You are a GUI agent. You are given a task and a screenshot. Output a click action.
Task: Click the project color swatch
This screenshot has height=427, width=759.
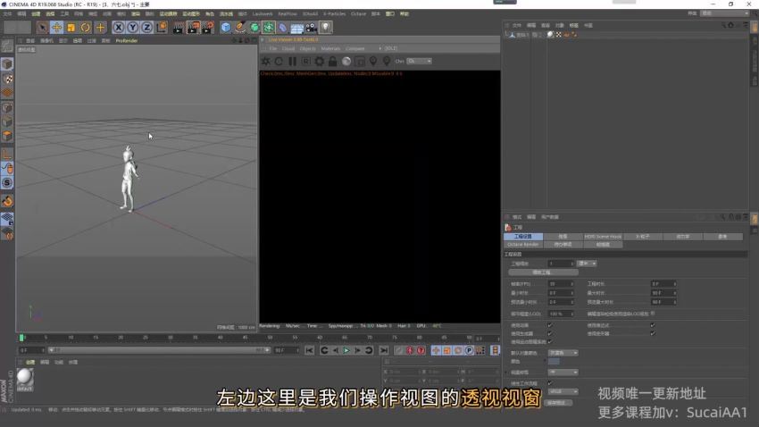(554, 361)
